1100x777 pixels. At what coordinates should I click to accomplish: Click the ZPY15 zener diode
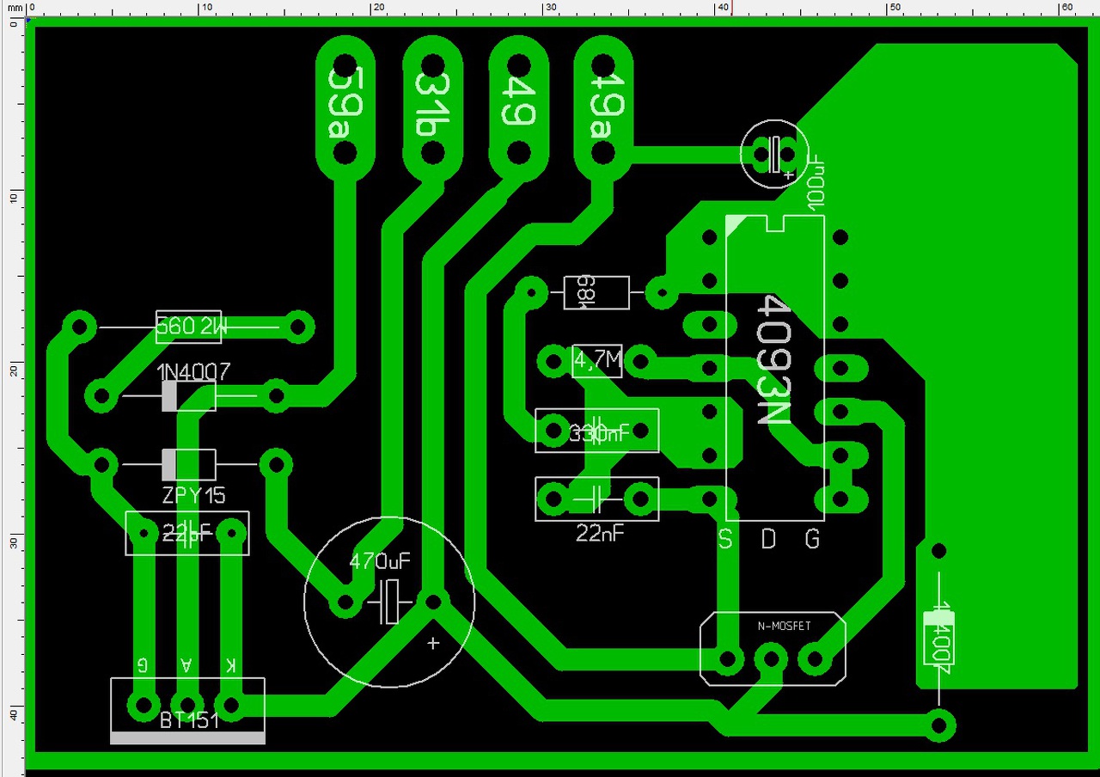(x=189, y=465)
